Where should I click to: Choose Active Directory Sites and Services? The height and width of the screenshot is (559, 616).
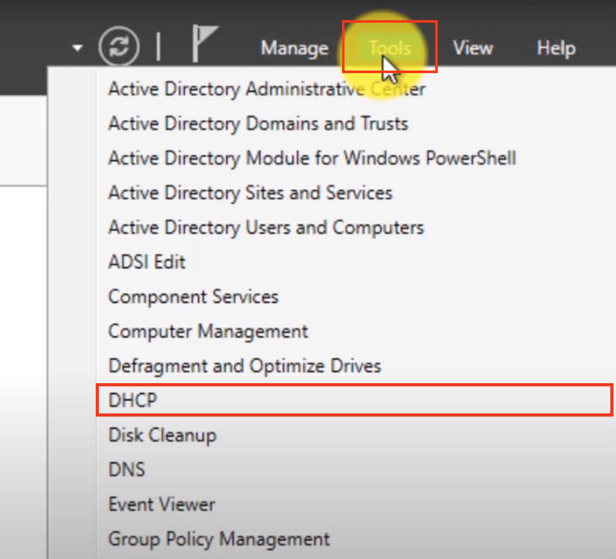pyautogui.click(x=250, y=192)
